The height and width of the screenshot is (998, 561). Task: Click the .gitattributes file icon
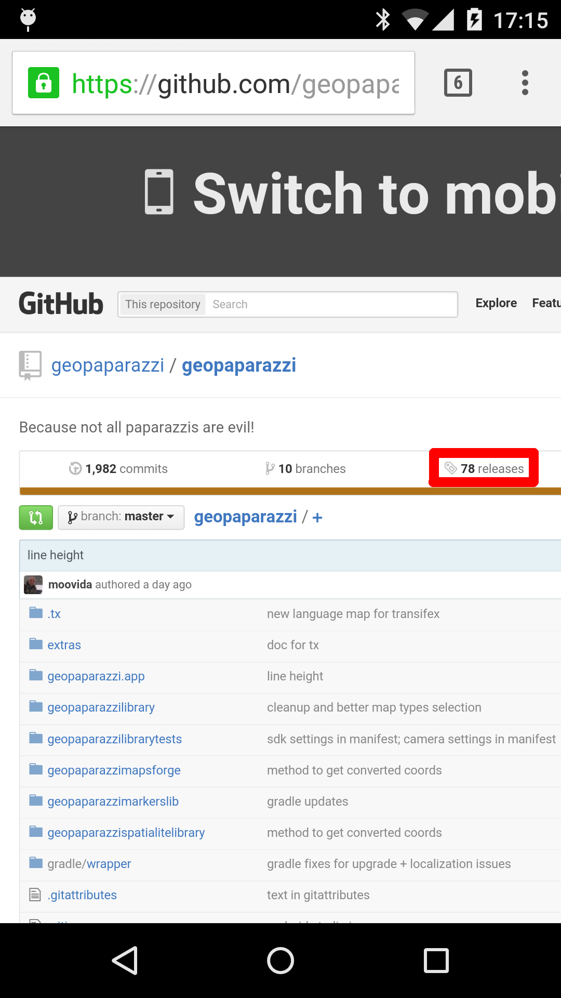[x=35, y=895]
